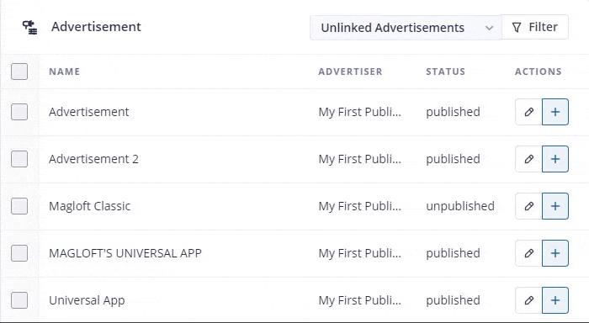Edit Advertisement 2 with pencil icon
This screenshot has height=323, width=589.
pyautogui.click(x=528, y=159)
